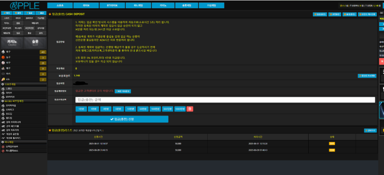This screenshot has width=384, height=175.
Task: Click the blue button beside the customer center notice
Action: click(123, 91)
